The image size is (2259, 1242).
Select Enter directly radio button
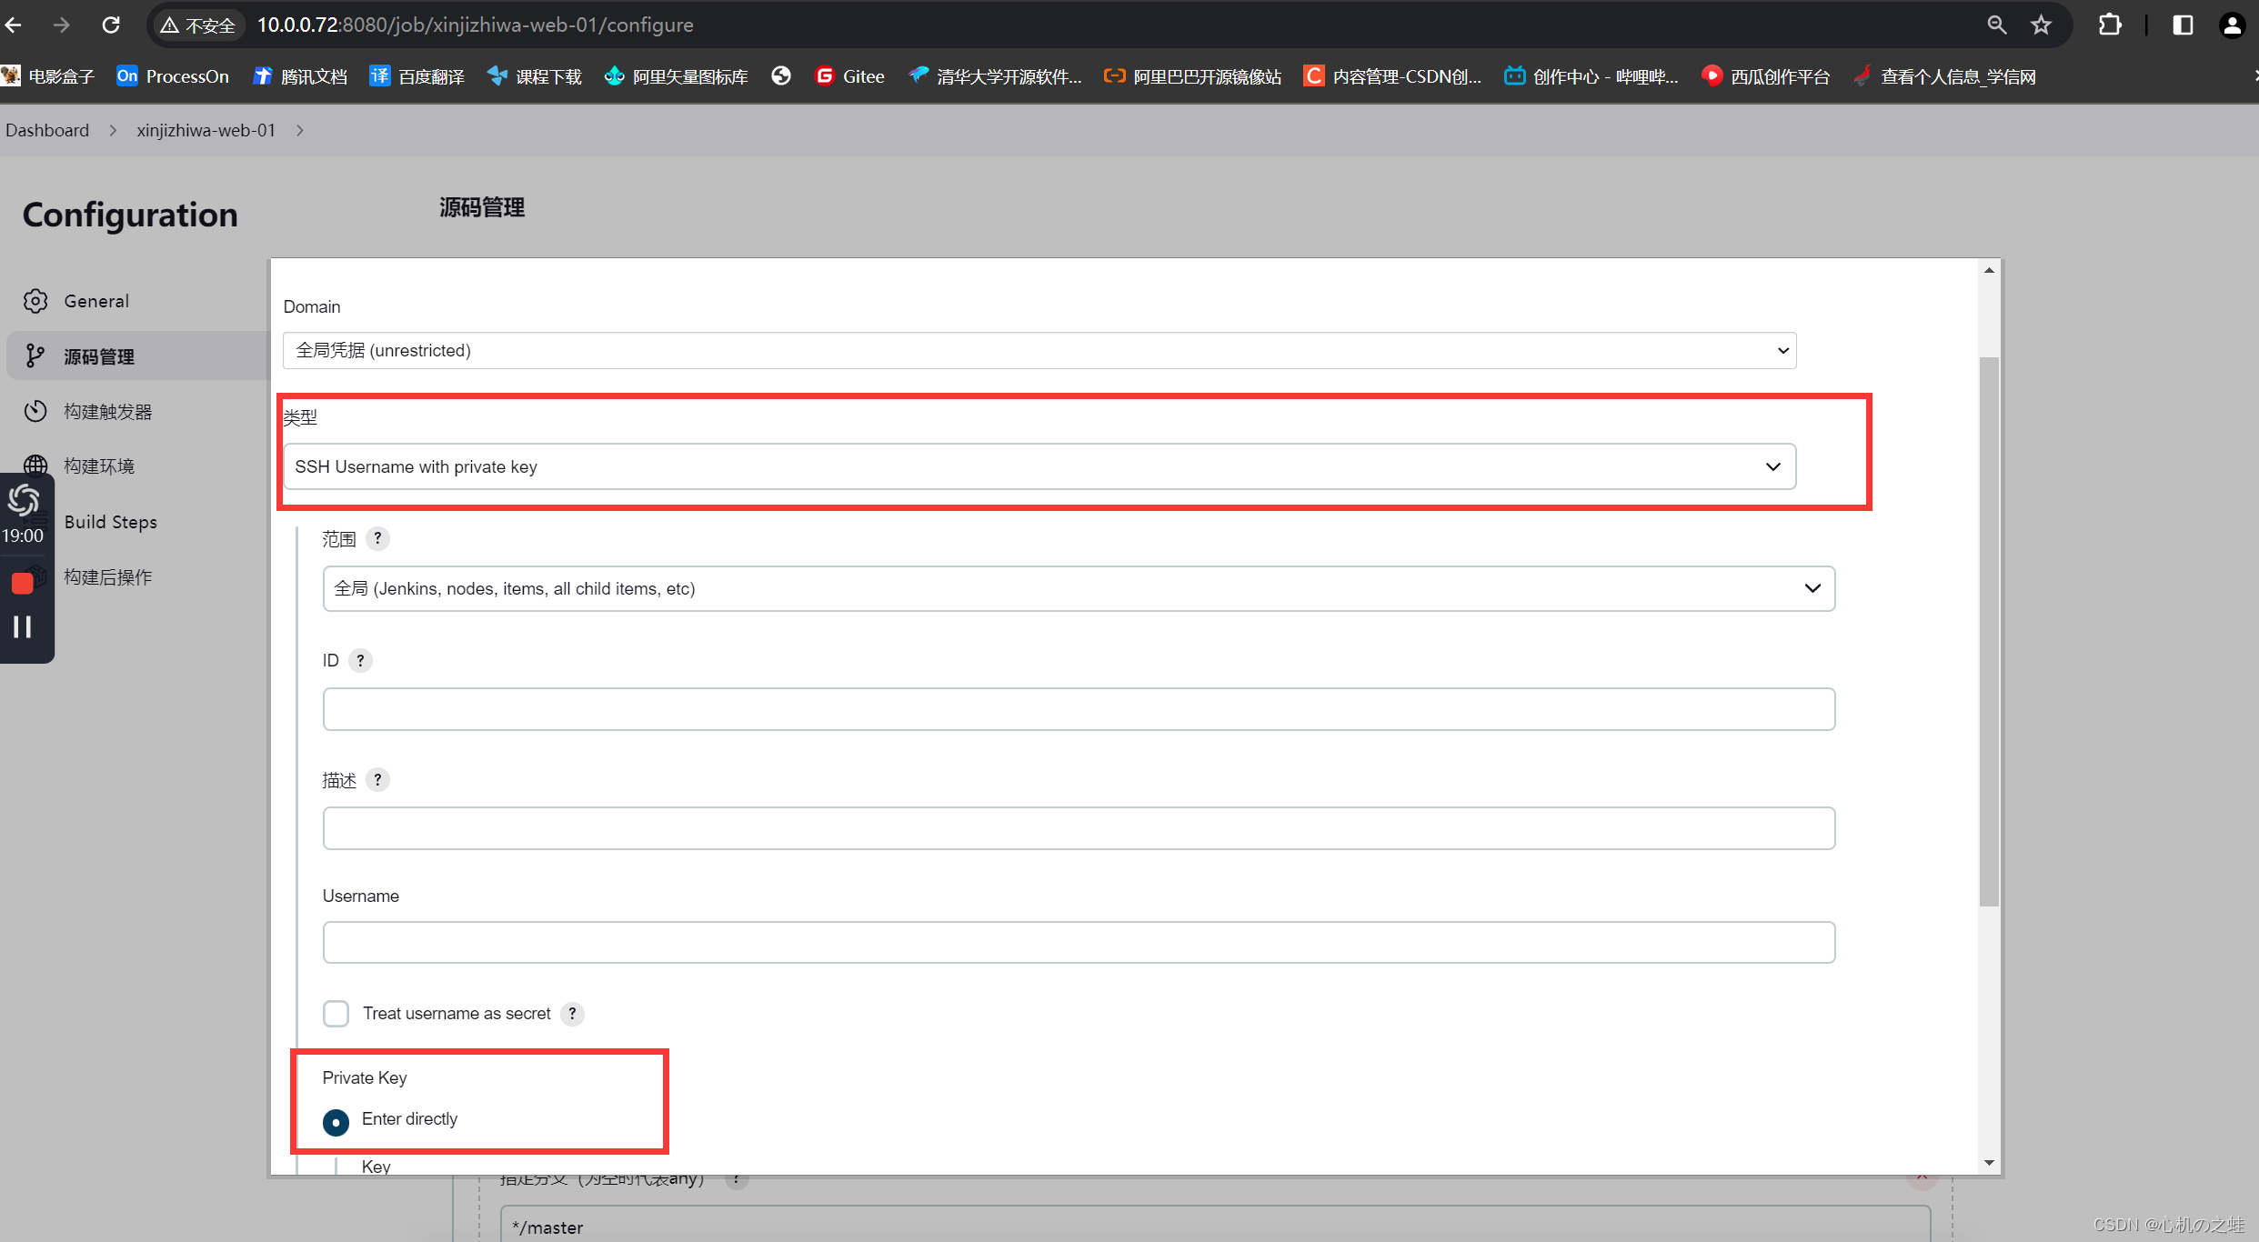(x=336, y=1122)
